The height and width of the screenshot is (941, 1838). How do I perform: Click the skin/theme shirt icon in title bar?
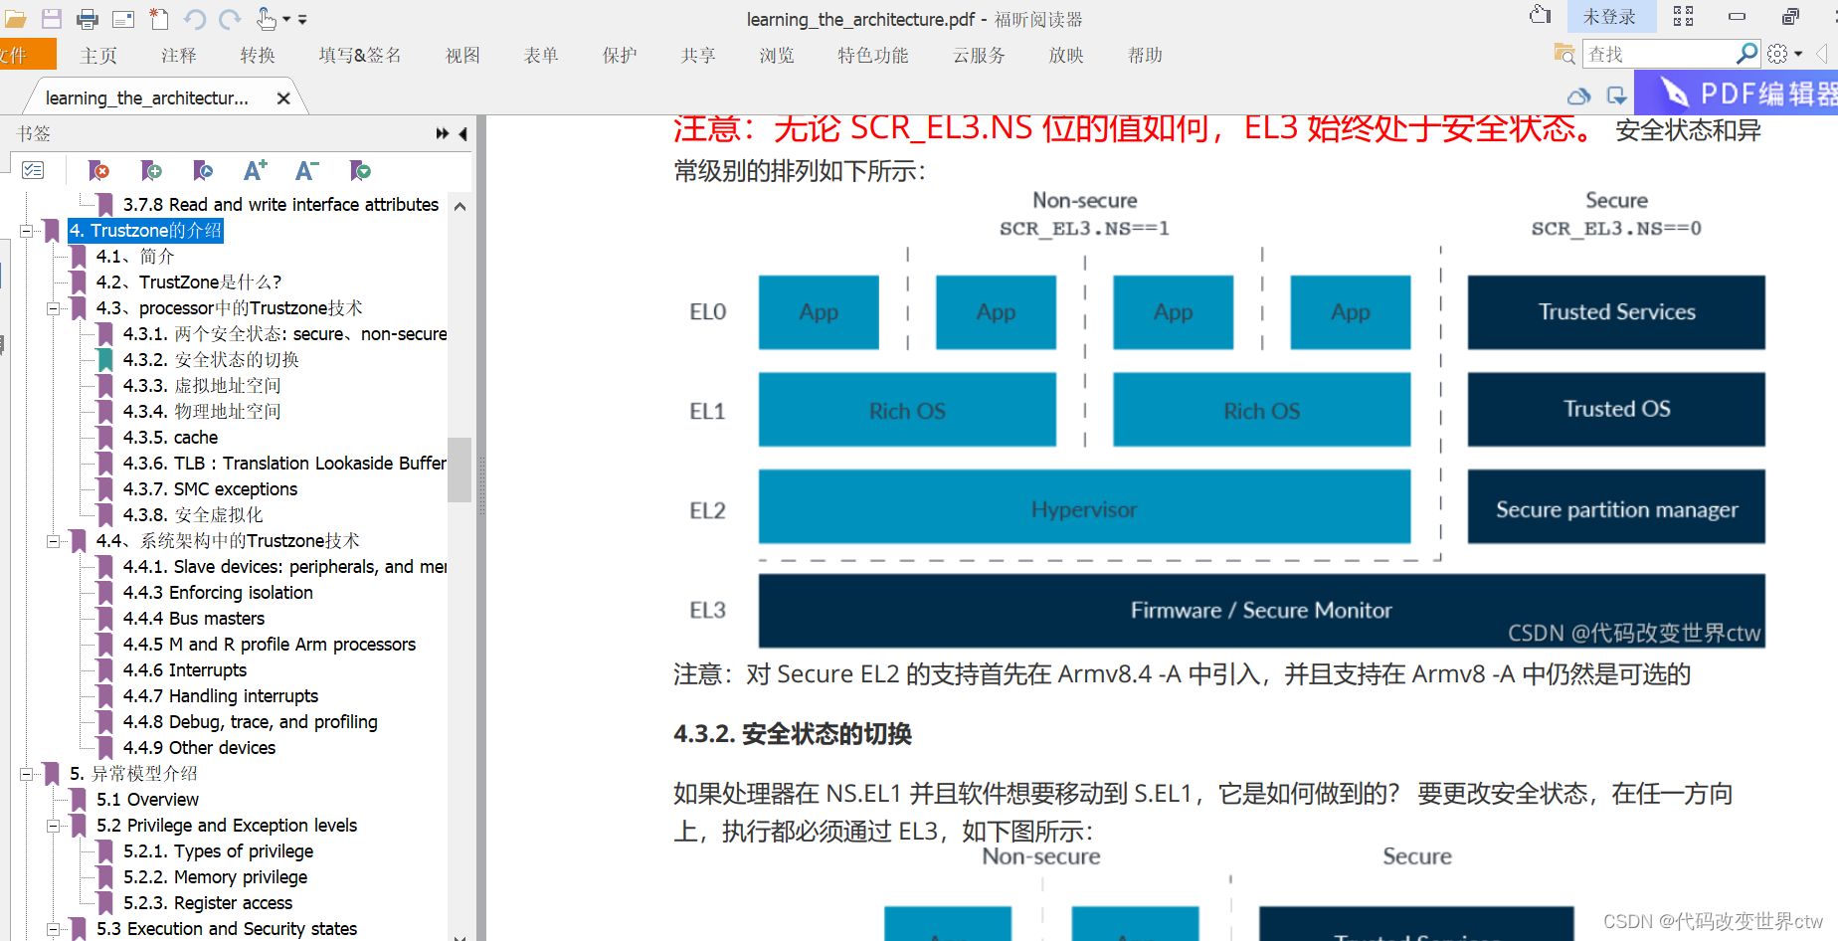click(1541, 15)
